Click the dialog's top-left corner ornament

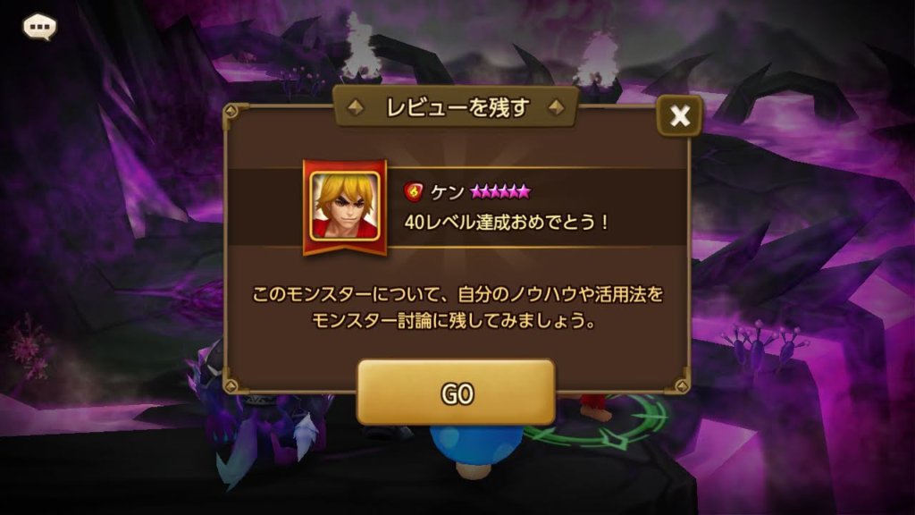[x=231, y=110]
